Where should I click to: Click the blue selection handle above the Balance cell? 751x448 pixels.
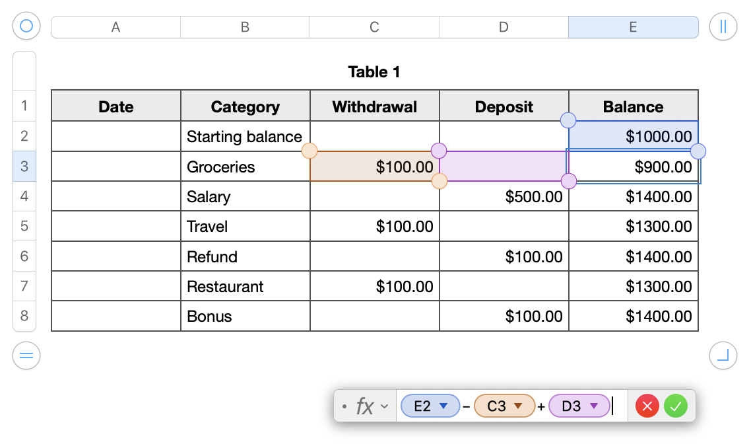568,120
